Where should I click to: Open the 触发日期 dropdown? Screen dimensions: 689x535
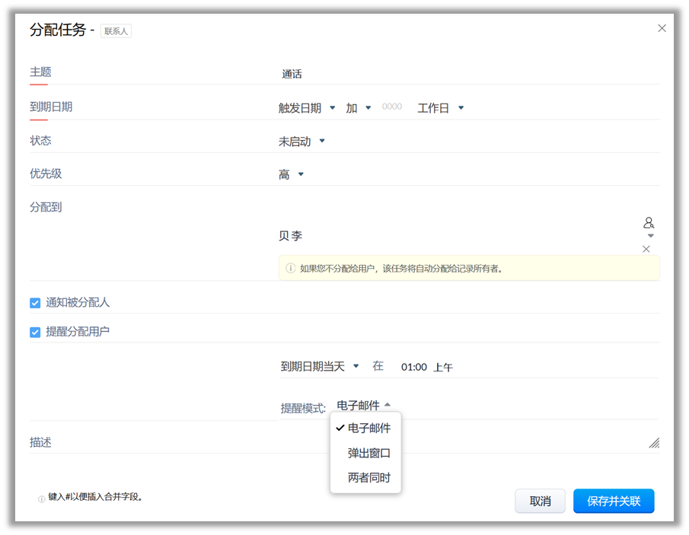[307, 108]
